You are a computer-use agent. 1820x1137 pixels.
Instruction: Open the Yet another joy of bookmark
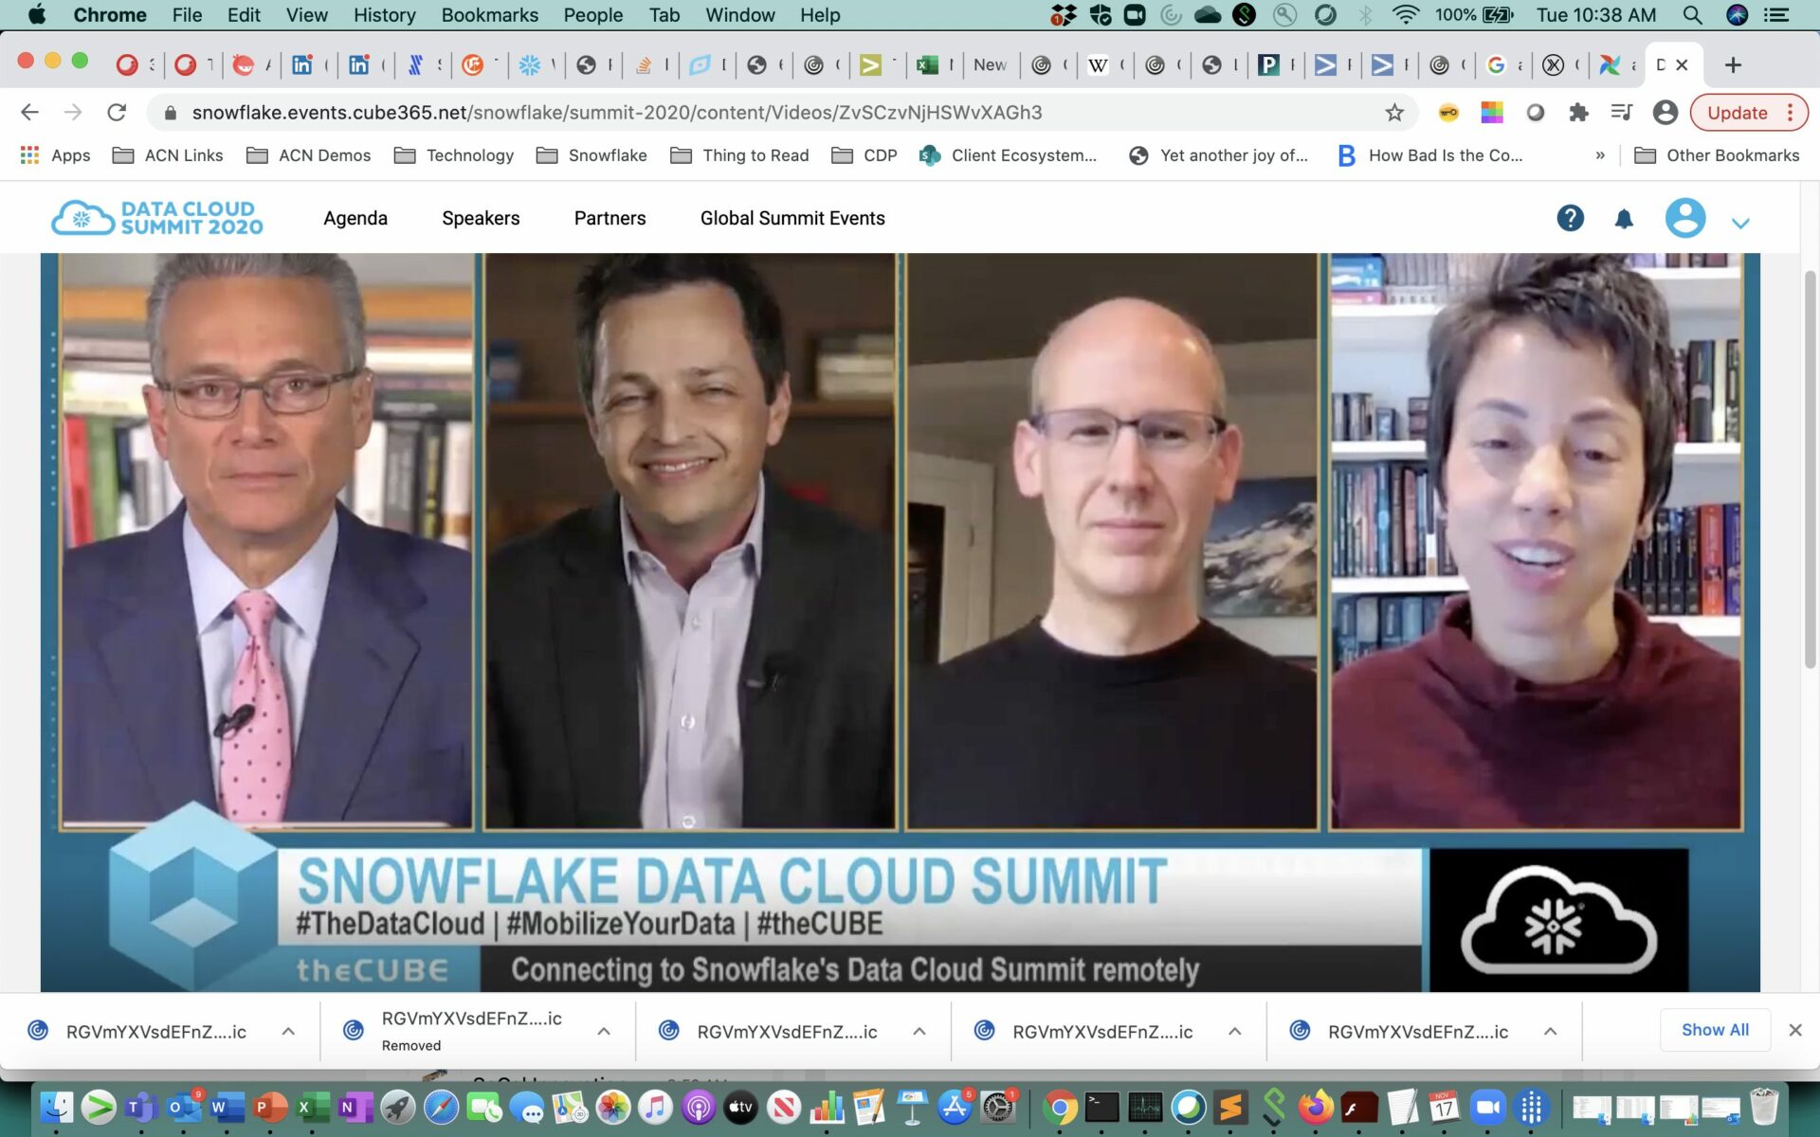pos(1218,155)
